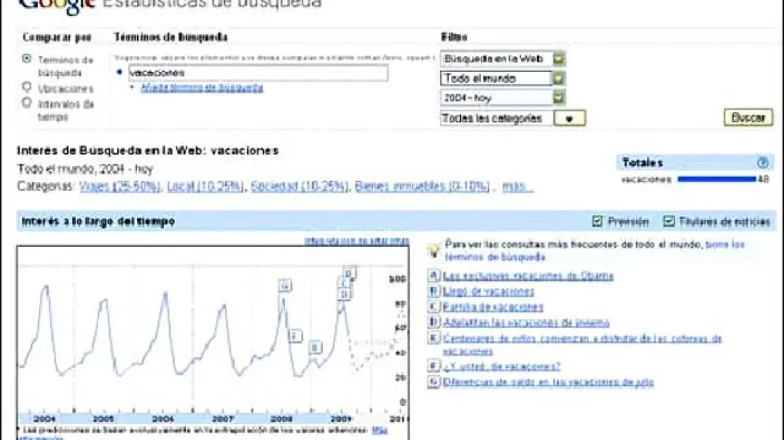This screenshot has width=784, height=440.
Task: Toggle the Previsión checkbox
Action: point(598,222)
